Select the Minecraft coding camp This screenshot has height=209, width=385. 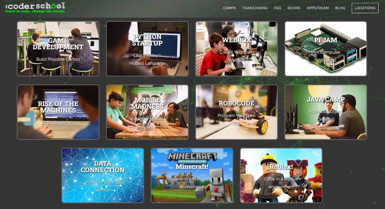(192, 175)
